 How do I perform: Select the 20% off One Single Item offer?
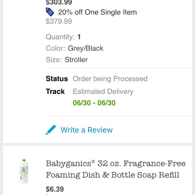(97, 12)
